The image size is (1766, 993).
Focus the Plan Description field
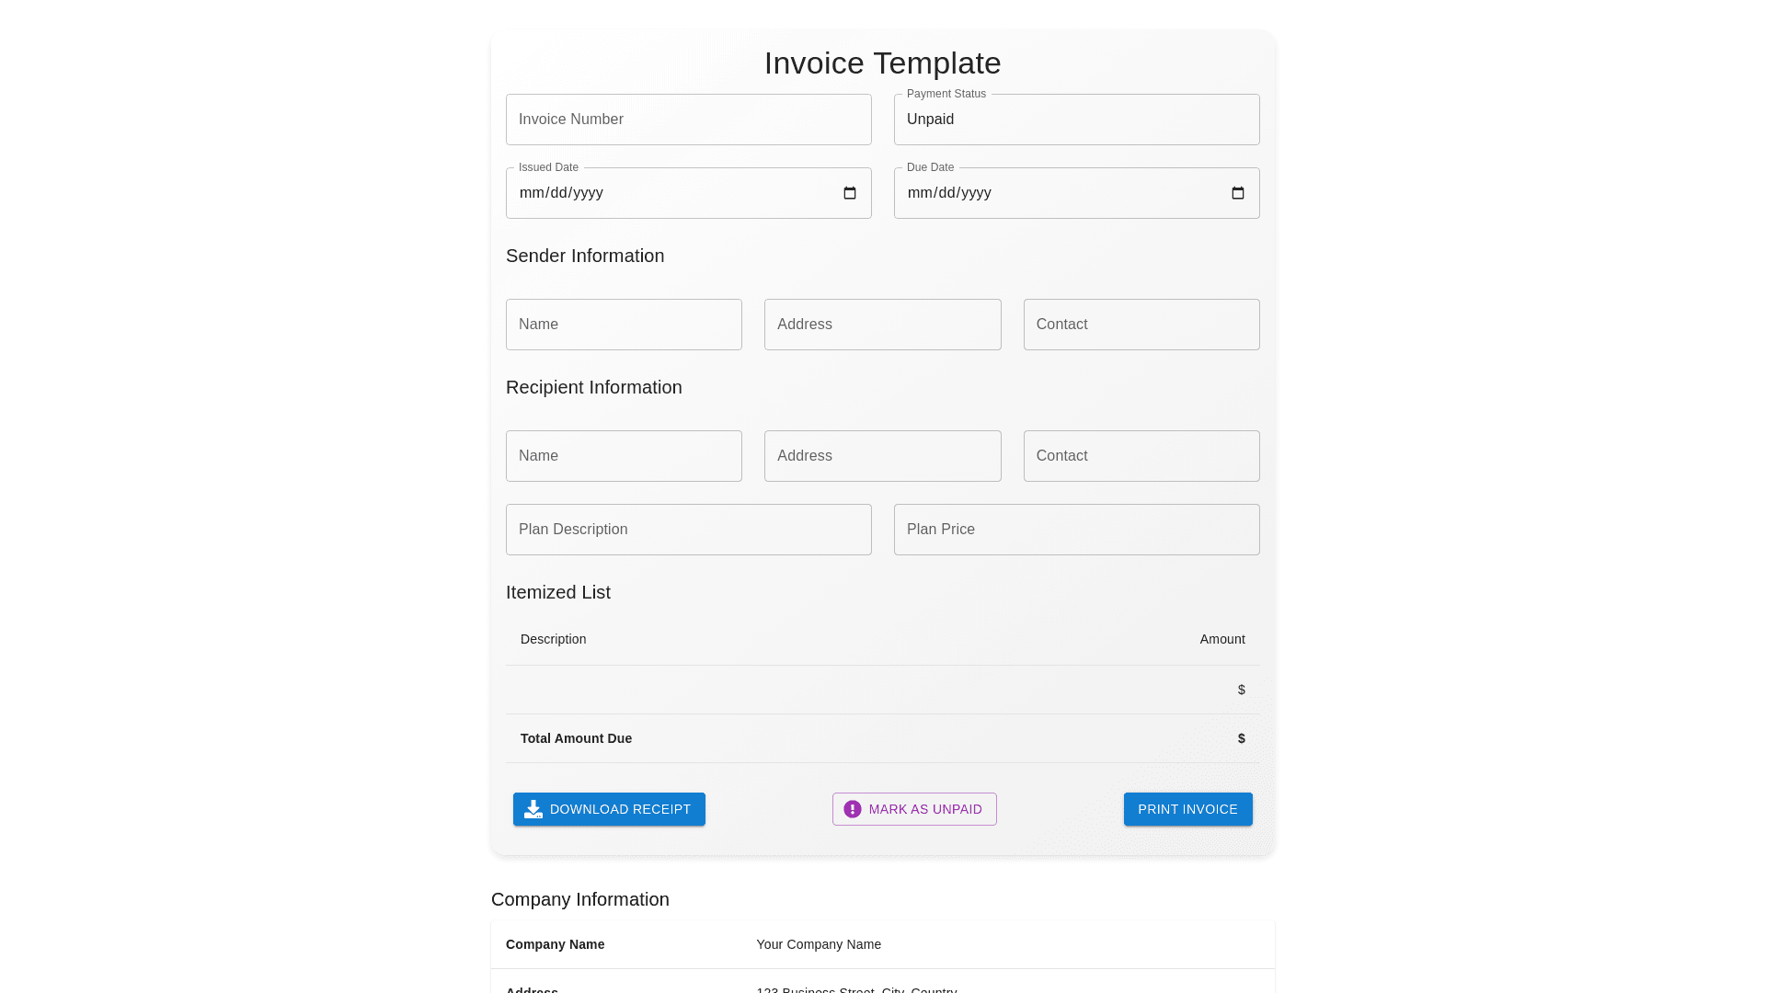tap(688, 530)
